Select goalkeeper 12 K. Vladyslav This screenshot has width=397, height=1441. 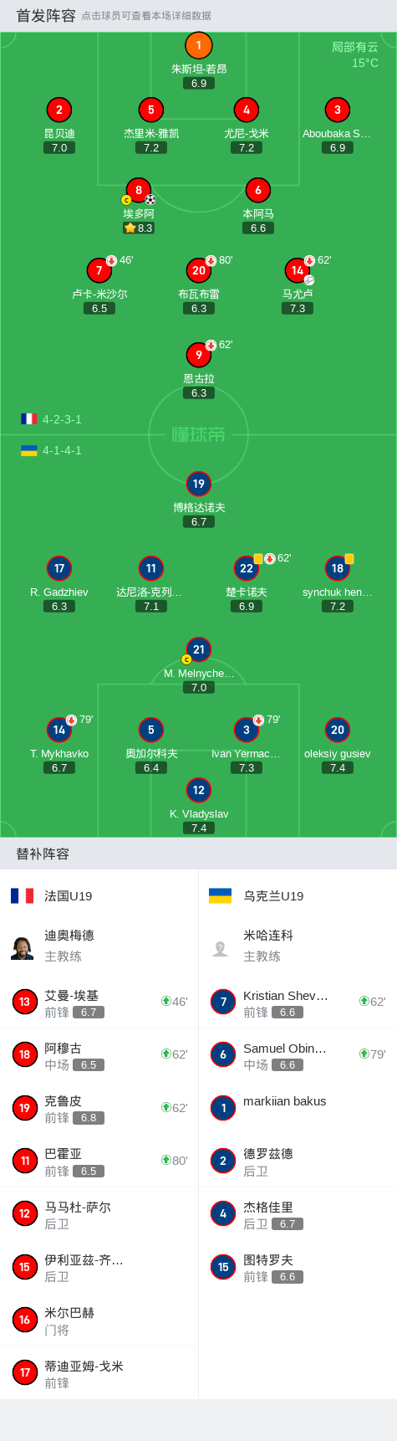coord(198,790)
